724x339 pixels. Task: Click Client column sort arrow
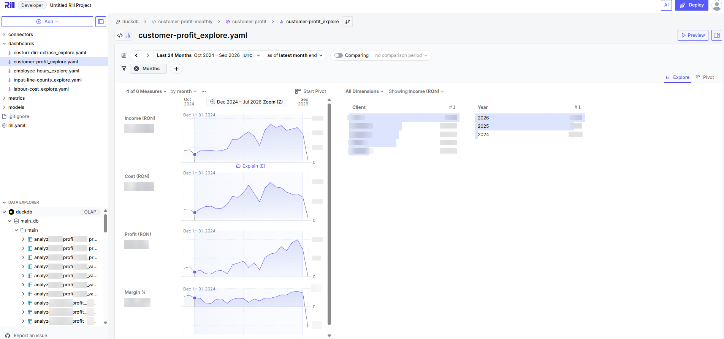coord(452,107)
